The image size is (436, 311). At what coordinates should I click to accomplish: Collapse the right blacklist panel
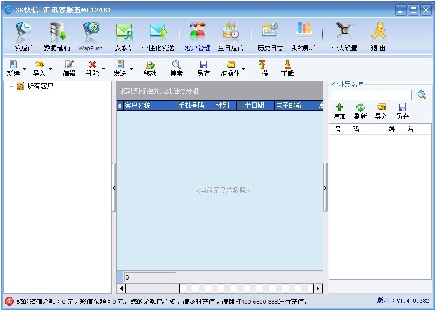pyautogui.click(x=325, y=187)
